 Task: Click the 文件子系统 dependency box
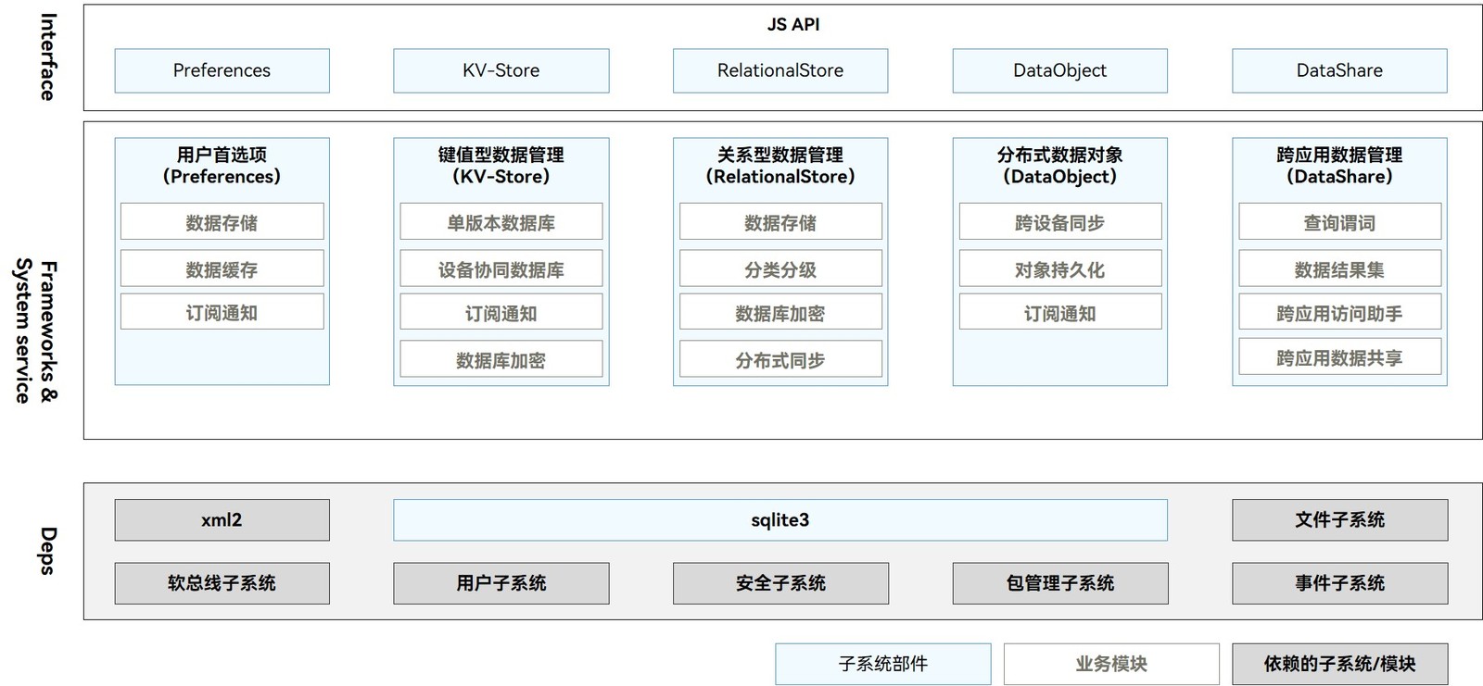coord(1339,520)
